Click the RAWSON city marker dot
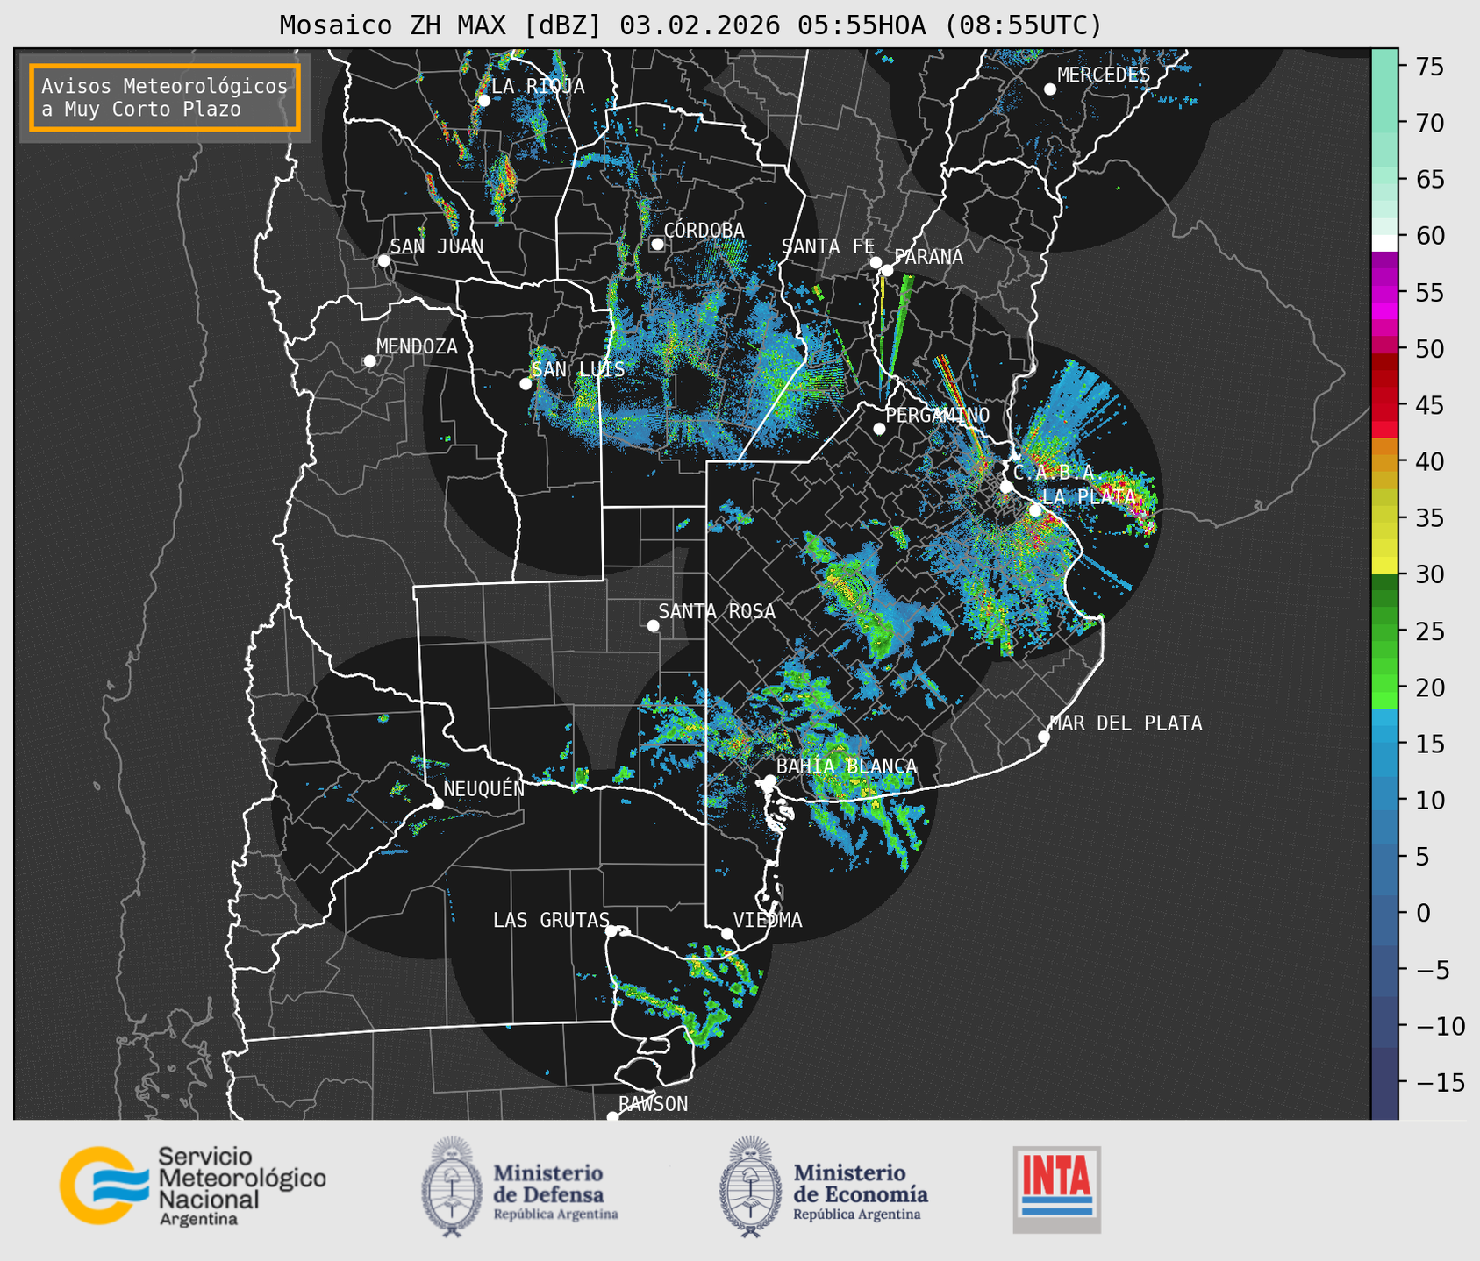1480x1261 pixels. pos(612,1116)
